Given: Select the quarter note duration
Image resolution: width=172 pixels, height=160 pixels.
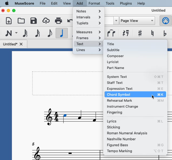Looking at the screenshot, I should click(62, 33).
